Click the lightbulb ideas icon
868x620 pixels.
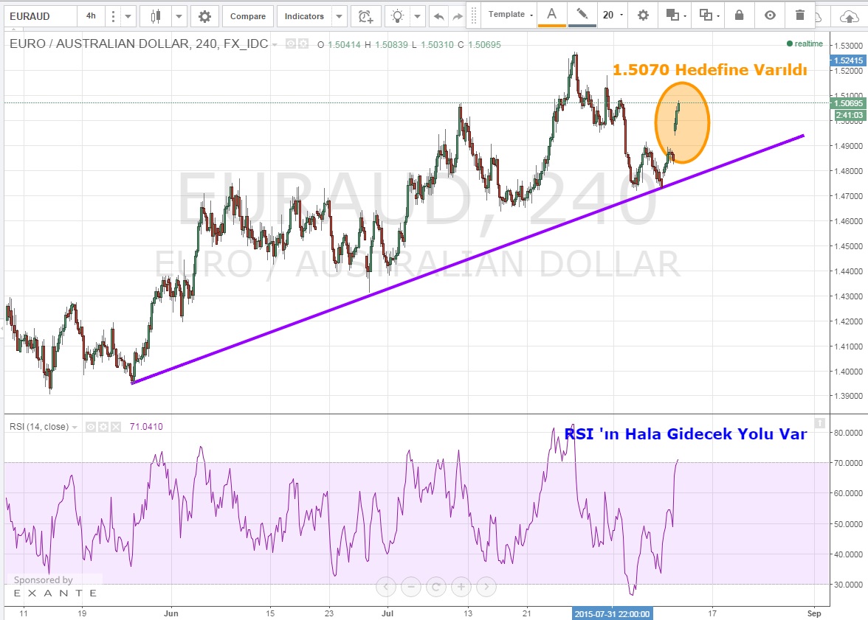tap(398, 15)
